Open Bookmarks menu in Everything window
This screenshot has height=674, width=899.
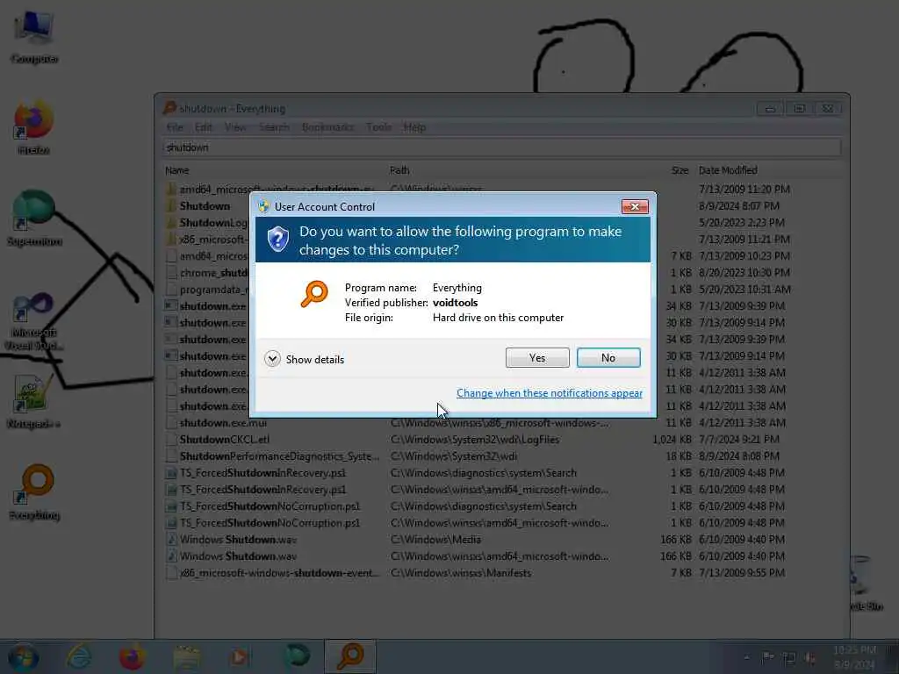327,127
